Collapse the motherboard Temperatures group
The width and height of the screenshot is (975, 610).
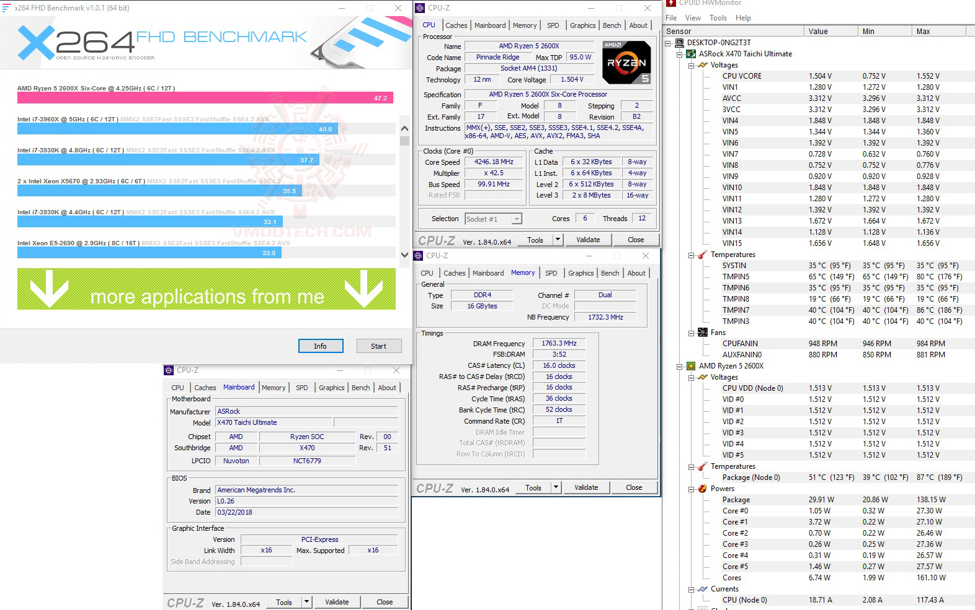pyautogui.click(x=691, y=255)
